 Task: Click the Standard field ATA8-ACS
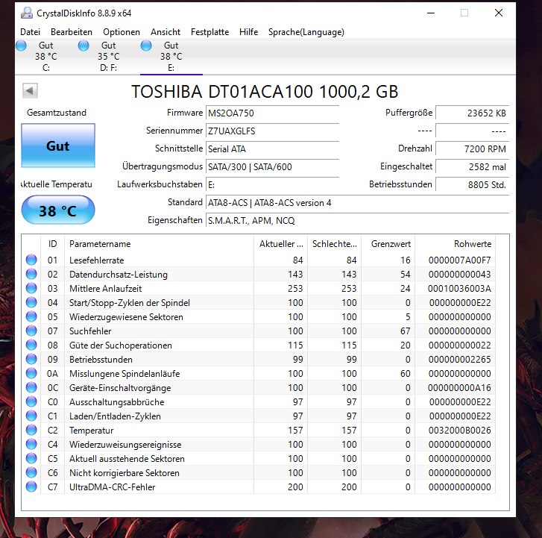tap(357, 203)
